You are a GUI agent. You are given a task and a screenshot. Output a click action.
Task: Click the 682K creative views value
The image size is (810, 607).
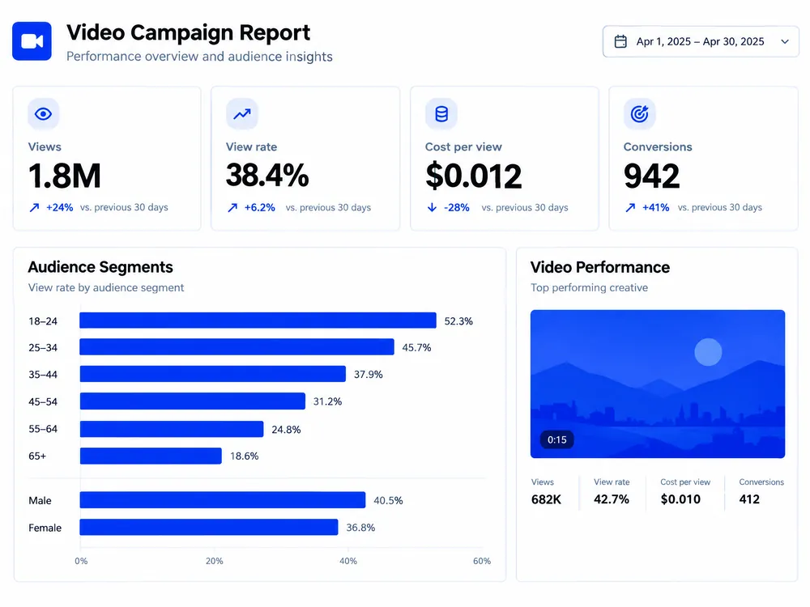[546, 499]
